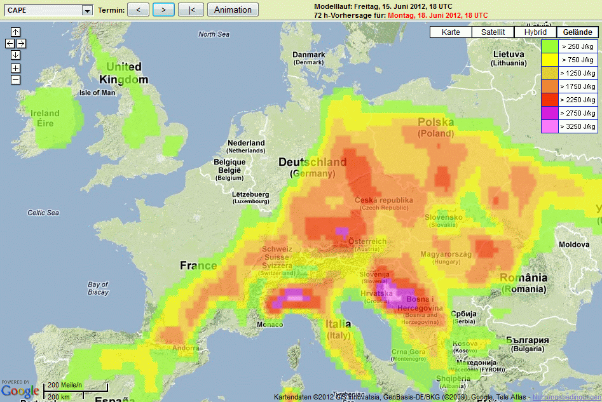Switch to the Karte map view
Viewport: 602px width, 402px height.
pyautogui.click(x=451, y=32)
